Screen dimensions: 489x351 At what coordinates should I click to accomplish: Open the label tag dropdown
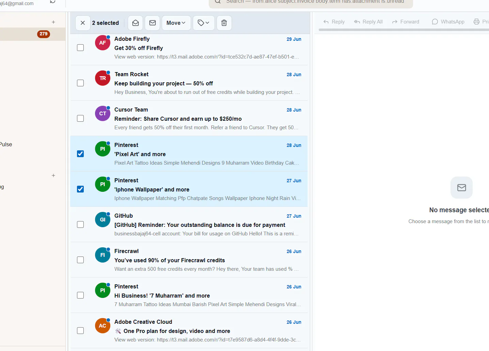204,23
